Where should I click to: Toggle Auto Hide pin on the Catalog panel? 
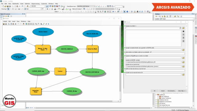(192, 14)
